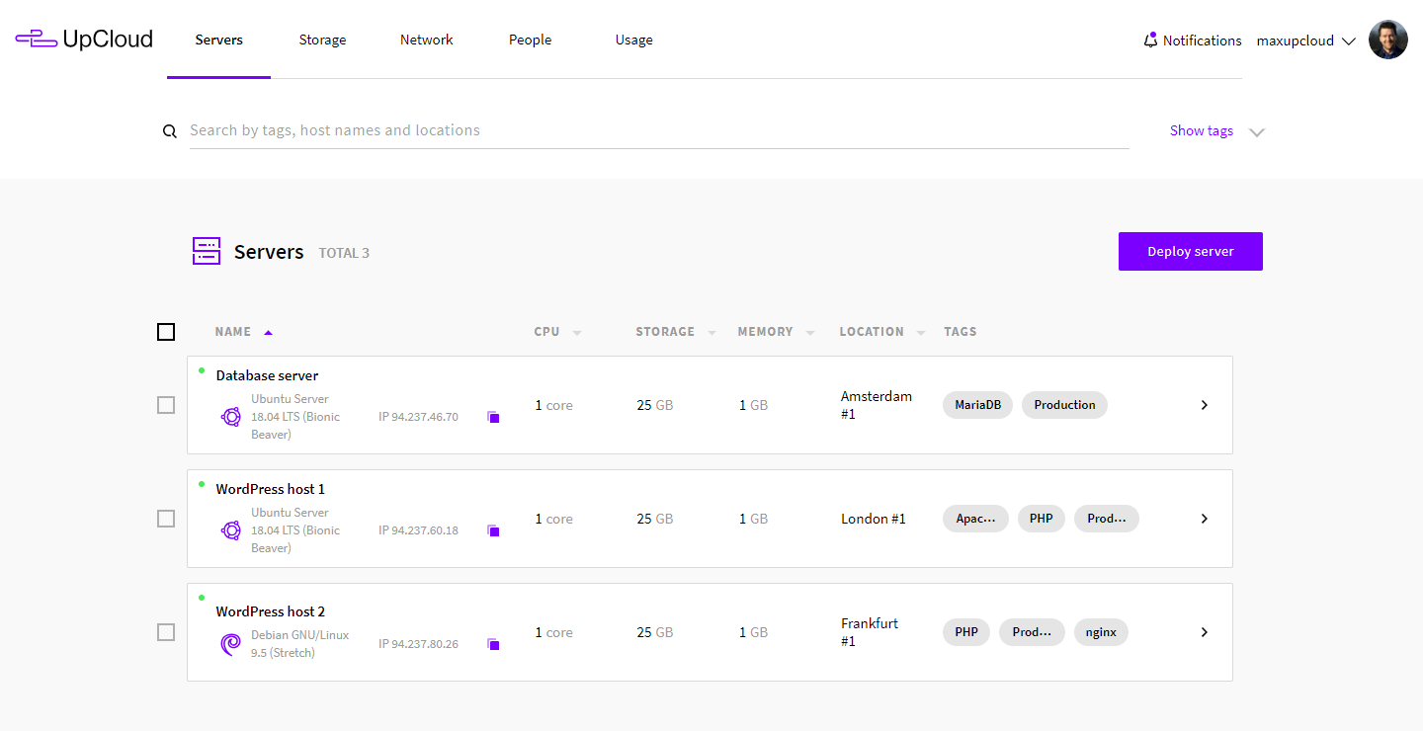Click the UpCloud logo icon
The image size is (1423, 731).
pyautogui.click(x=37, y=40)
